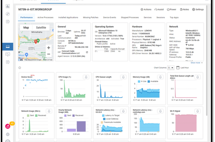Toggle In Use legend on Memory Usage
This screenshot has height=142, width=215.
point(142,81)
